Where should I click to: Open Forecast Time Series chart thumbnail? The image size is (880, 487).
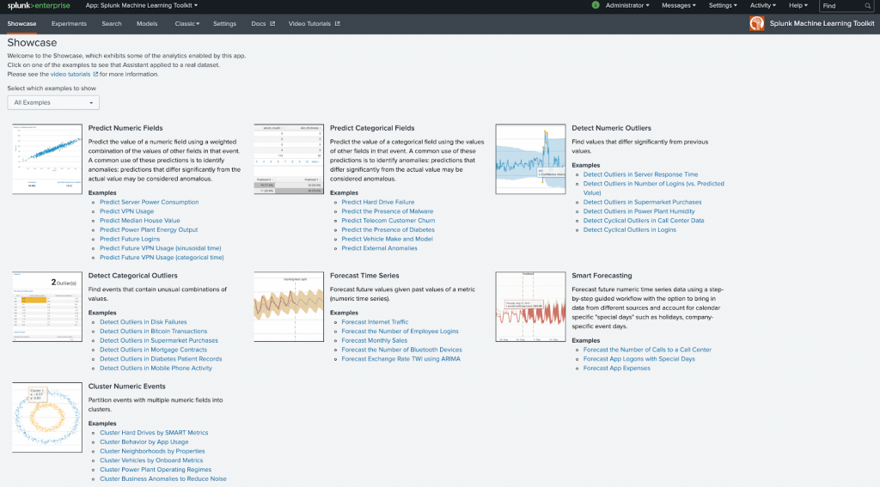289,307
